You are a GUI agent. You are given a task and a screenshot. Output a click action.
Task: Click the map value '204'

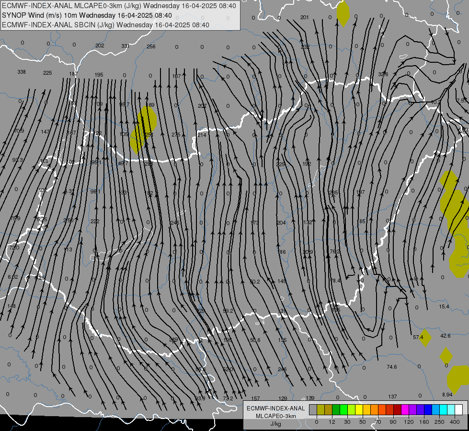click(281, 223)
